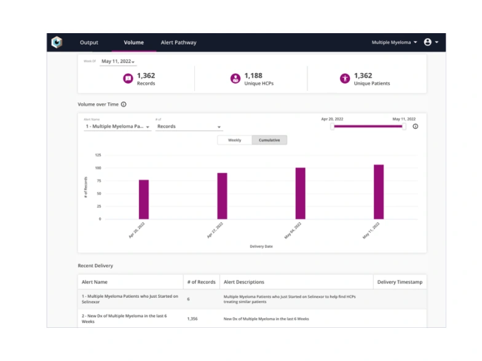
Task: Open the Multiple Myeloma dropdown
Action: [x=395, y=42]
